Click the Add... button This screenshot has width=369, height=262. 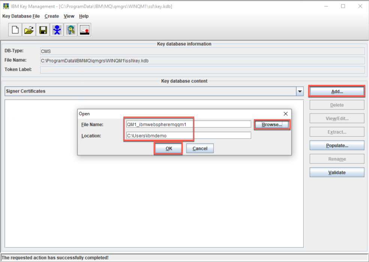tap(337, 92)
